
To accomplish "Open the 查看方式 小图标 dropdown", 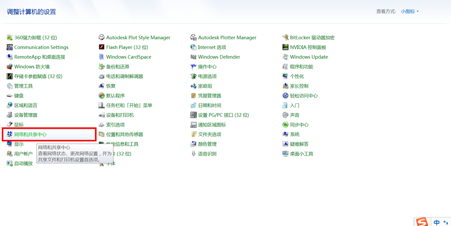I will tap(410, 12).
